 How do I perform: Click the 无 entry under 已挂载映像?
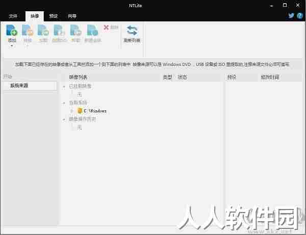80,95
